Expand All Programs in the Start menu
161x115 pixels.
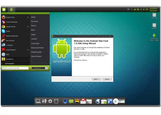point(9,64)
